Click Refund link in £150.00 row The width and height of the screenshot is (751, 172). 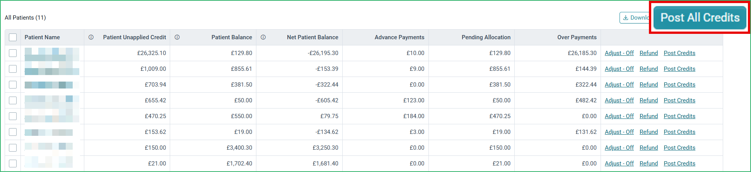tap(649, 148)
